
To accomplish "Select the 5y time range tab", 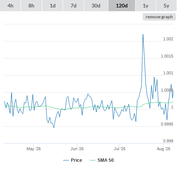I will point(166,6).
